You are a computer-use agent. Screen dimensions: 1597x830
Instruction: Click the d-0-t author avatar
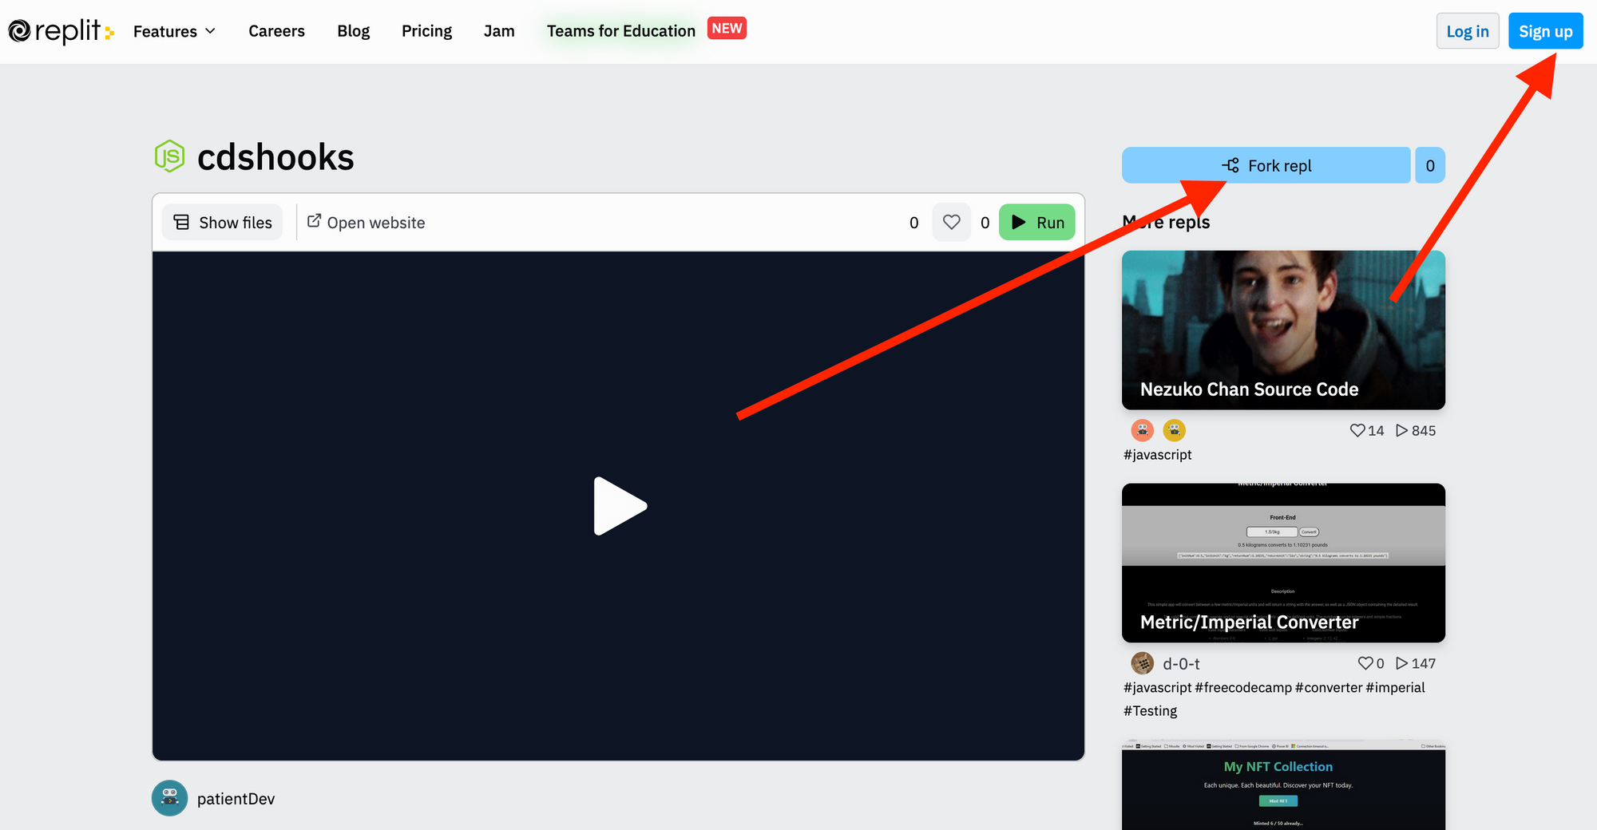tap(1143, 663)
